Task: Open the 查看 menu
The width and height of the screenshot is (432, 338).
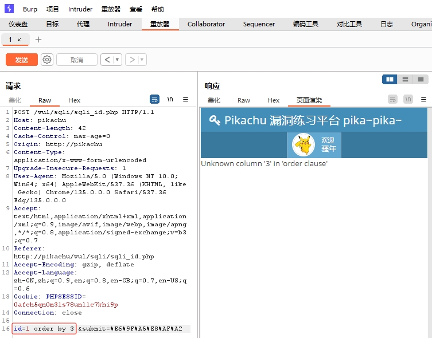Action: (136, 9)
